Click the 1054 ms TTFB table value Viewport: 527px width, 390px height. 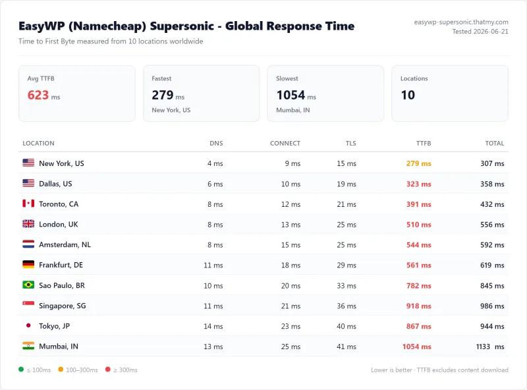tap(417, 347)
